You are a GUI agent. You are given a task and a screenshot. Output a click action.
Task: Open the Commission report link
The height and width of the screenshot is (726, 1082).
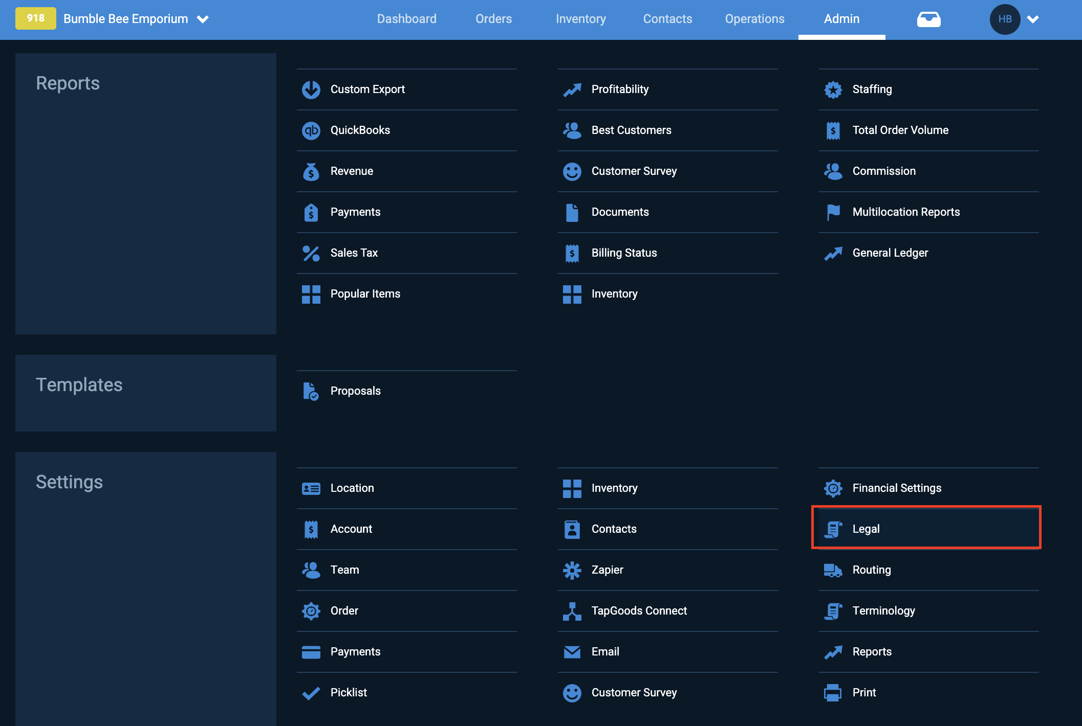(929, 171)
